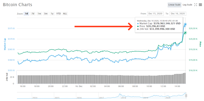Click the Market Cap axis title
Image resolution: width=204 pixels, height=101 pixels.
[x=5, y=44]
